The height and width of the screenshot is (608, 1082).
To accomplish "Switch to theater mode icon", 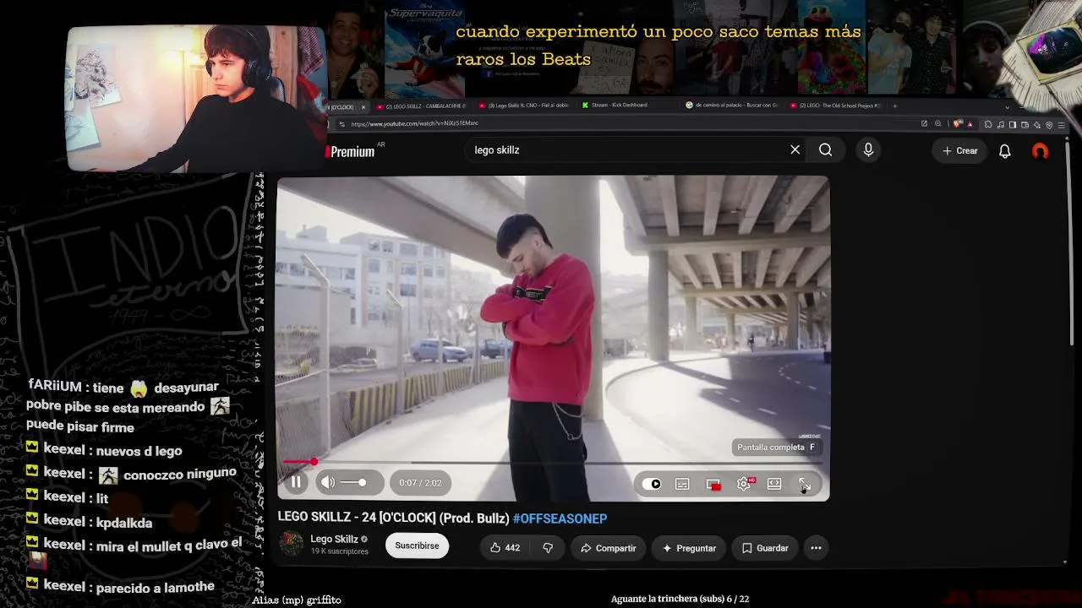I will pos(774,484).
